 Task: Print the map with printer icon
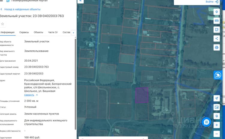coord(217,47)
